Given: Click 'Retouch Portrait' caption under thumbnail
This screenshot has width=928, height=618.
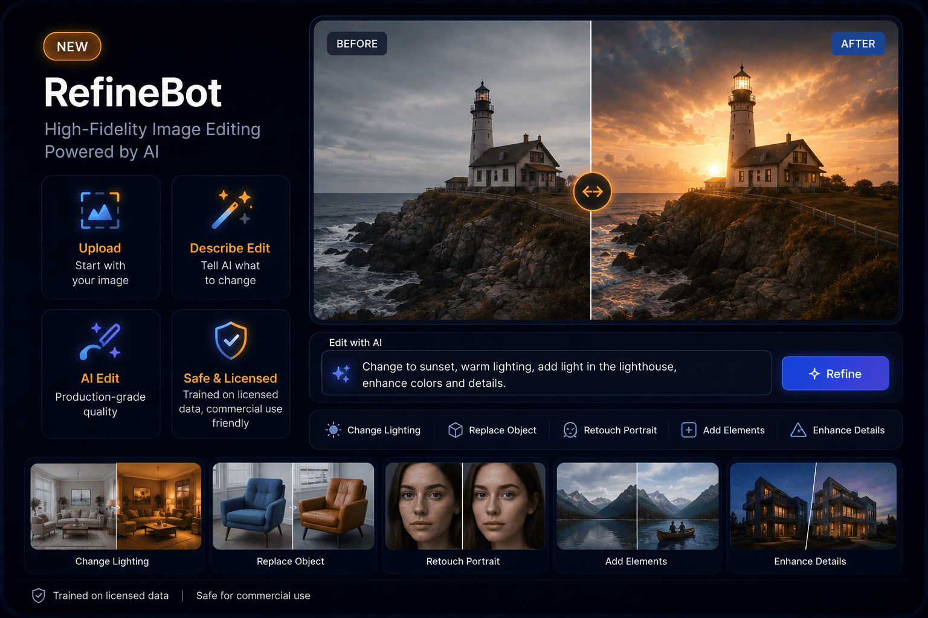Looking at the screenshot, I should click(x=463, y=561).
